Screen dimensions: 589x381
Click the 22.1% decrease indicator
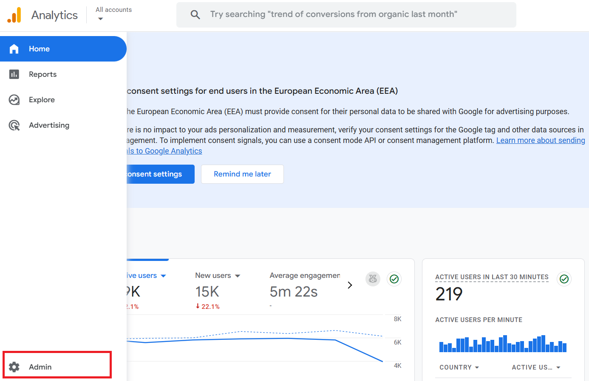coord(207,306)
